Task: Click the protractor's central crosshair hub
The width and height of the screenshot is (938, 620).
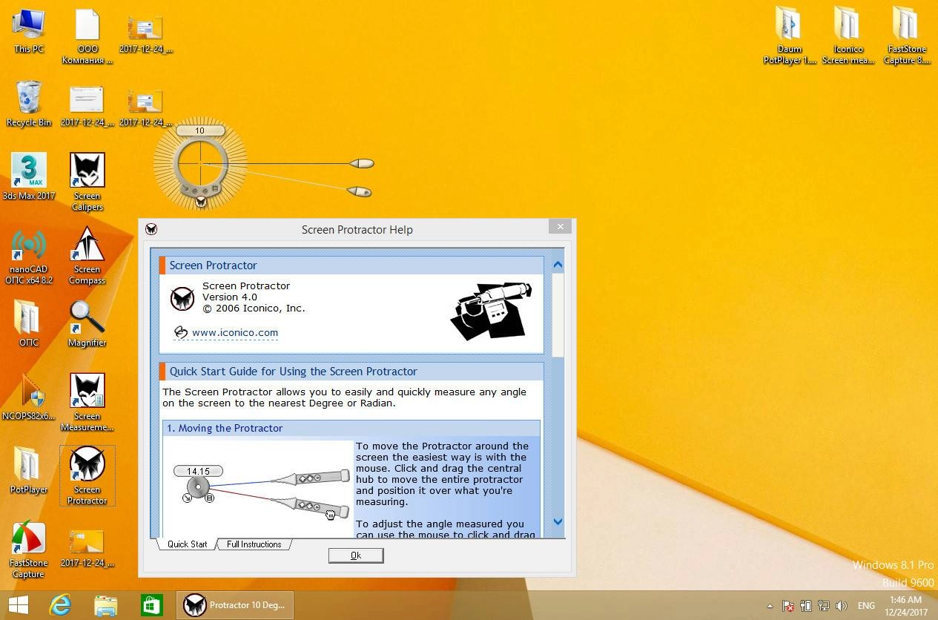Action: (x=200, y=163)
